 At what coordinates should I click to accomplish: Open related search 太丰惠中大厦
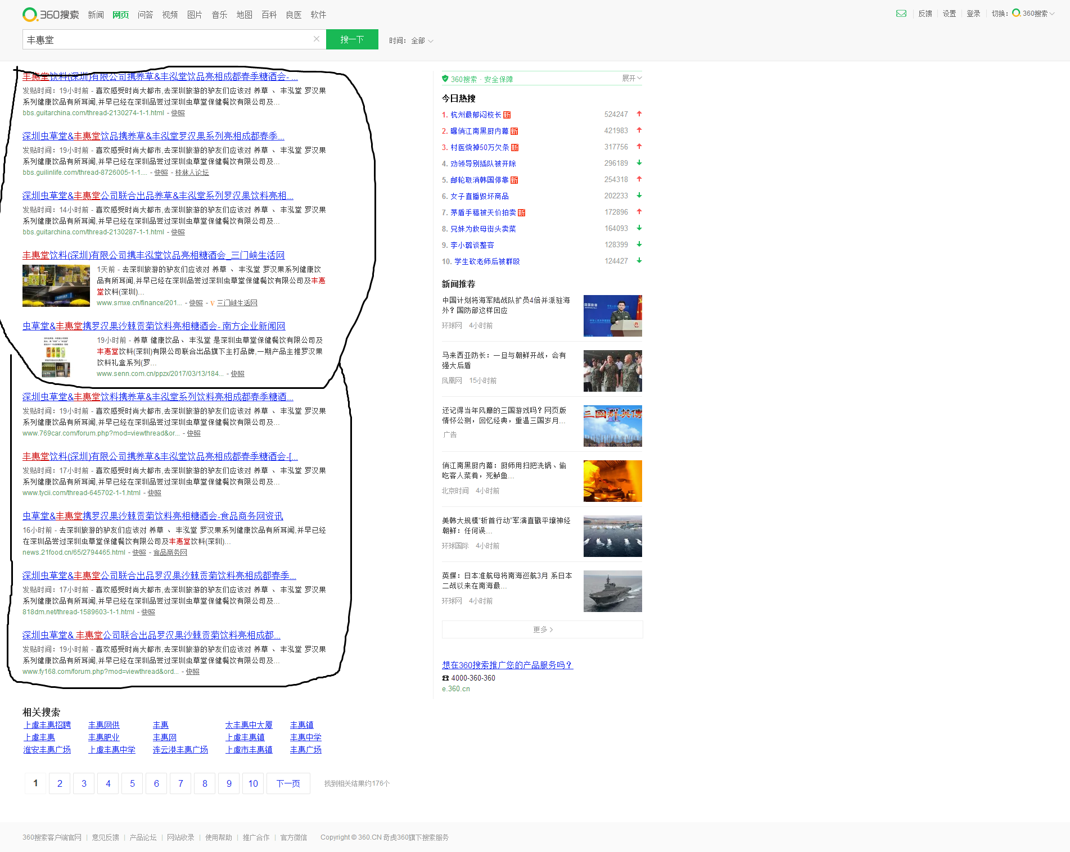point(249,725)
